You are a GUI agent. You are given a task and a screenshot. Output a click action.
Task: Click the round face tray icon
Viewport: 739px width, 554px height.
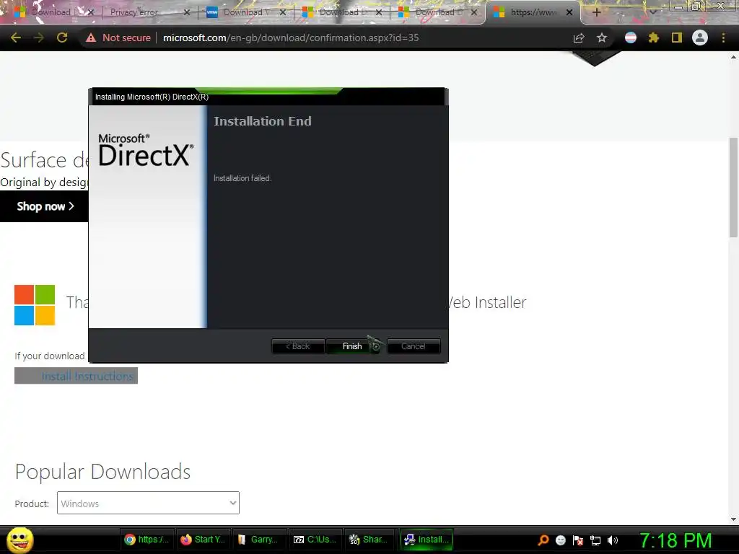point(560,540)
